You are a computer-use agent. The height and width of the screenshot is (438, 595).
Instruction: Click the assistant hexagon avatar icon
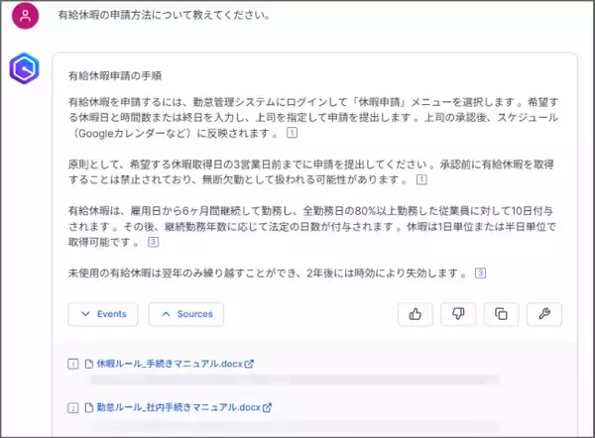click(26, 71)
